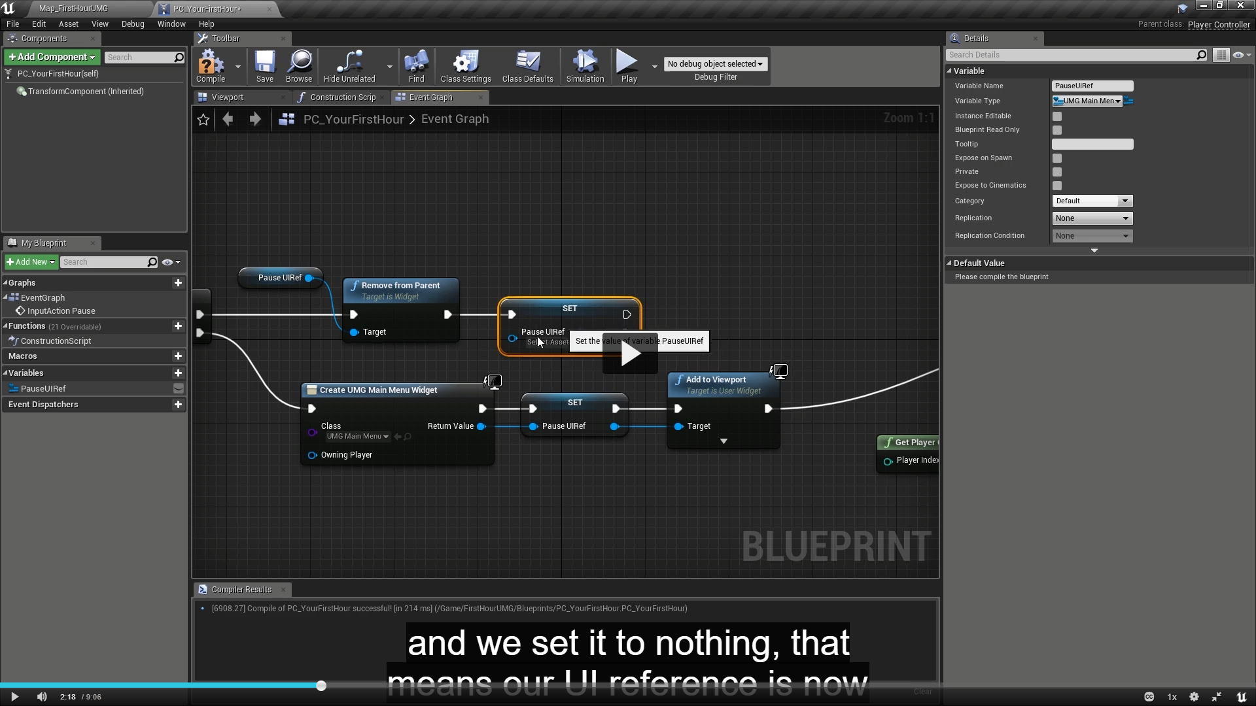1256x706 pixels.
Task: Open the Replication dropdown
Action: (x=1092, y=218)
